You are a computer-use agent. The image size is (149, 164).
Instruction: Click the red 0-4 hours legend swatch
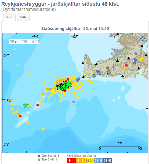71,160
